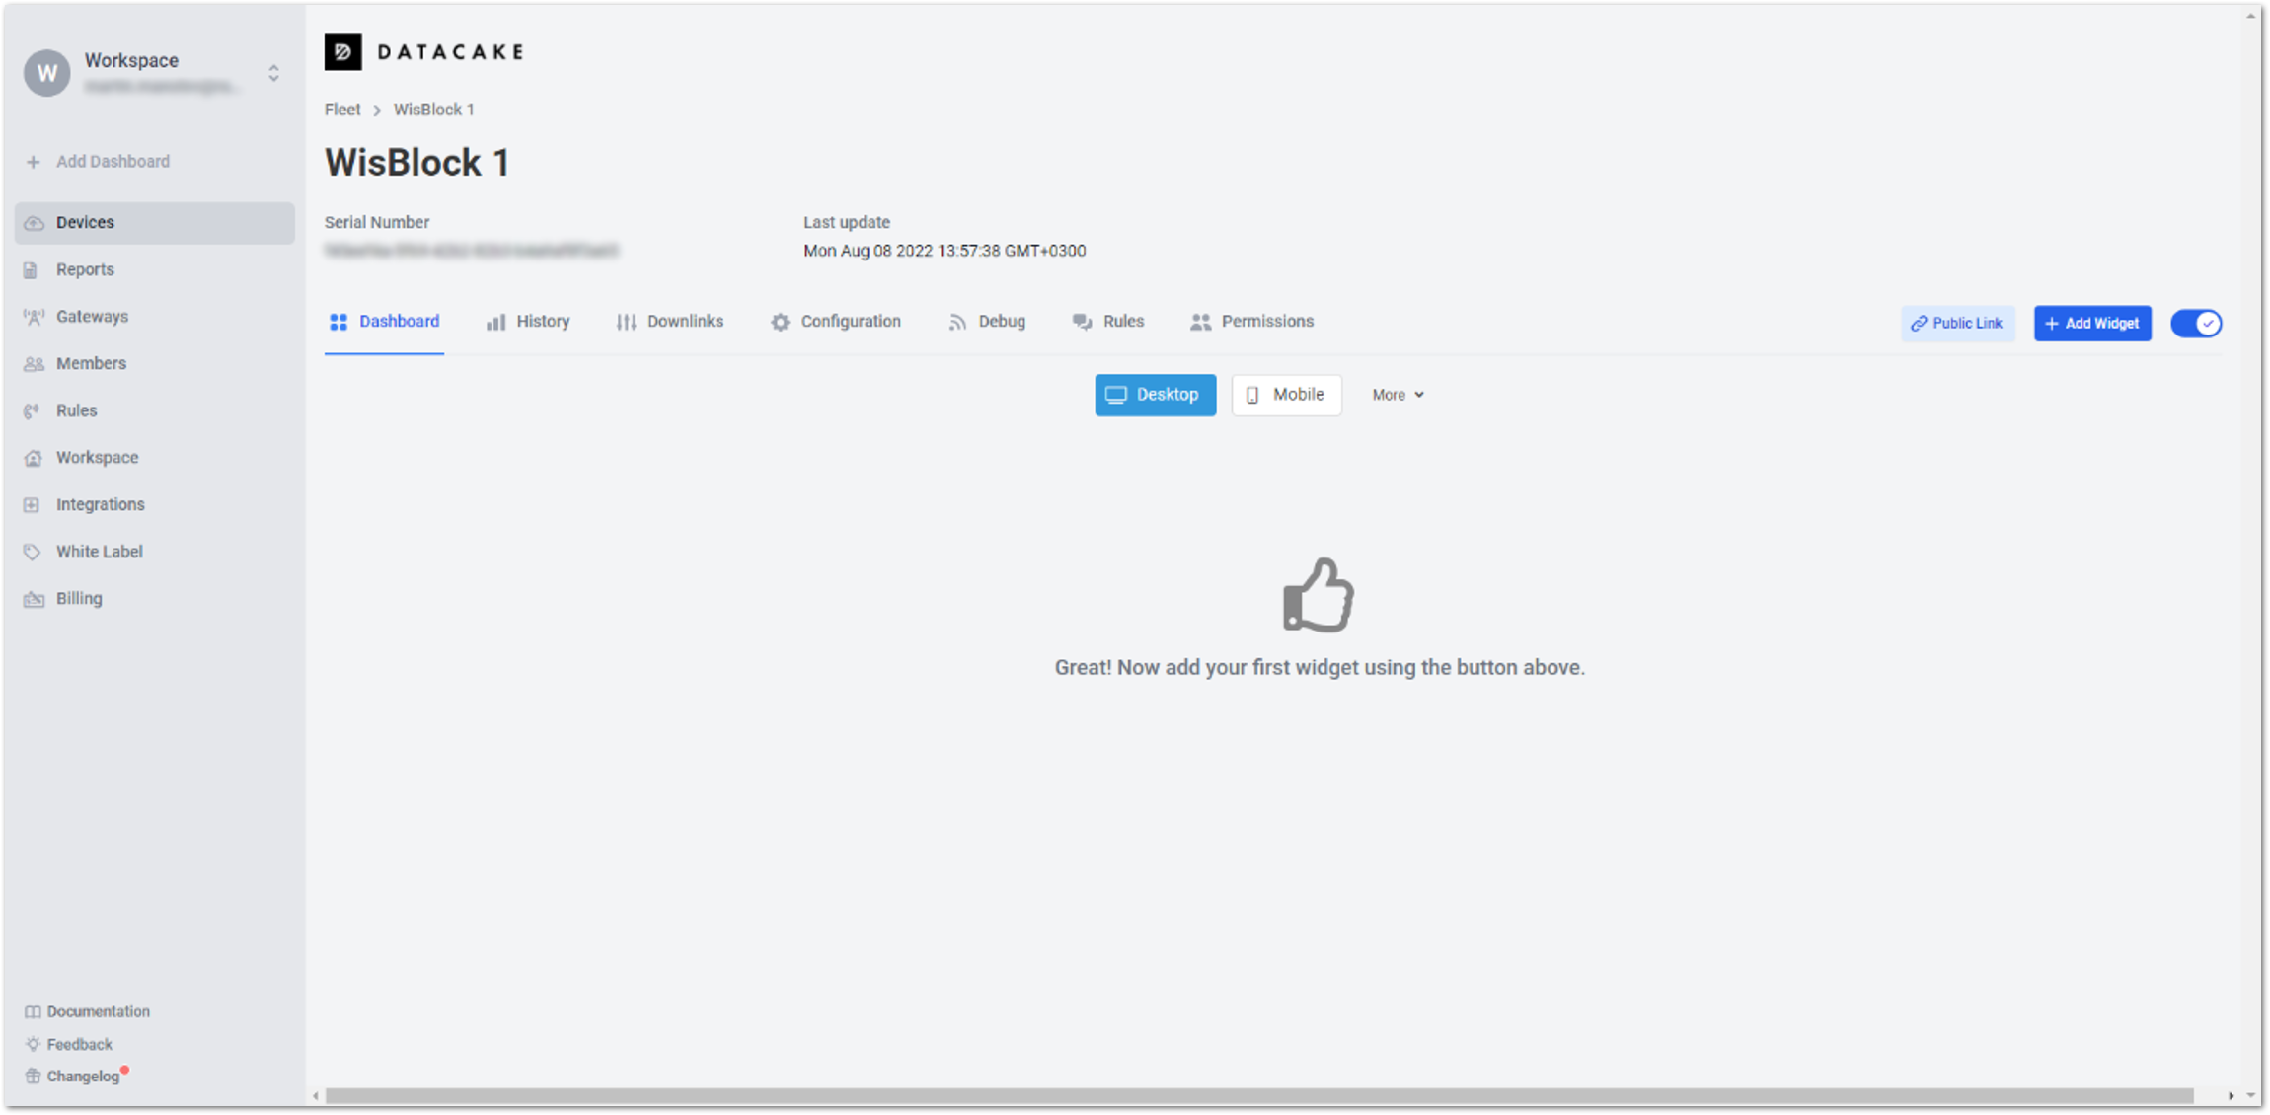Click the Datacake logo icon
Viewport: 2270px width, 1115px height.
pyautogui.click(x=342, y=52)
